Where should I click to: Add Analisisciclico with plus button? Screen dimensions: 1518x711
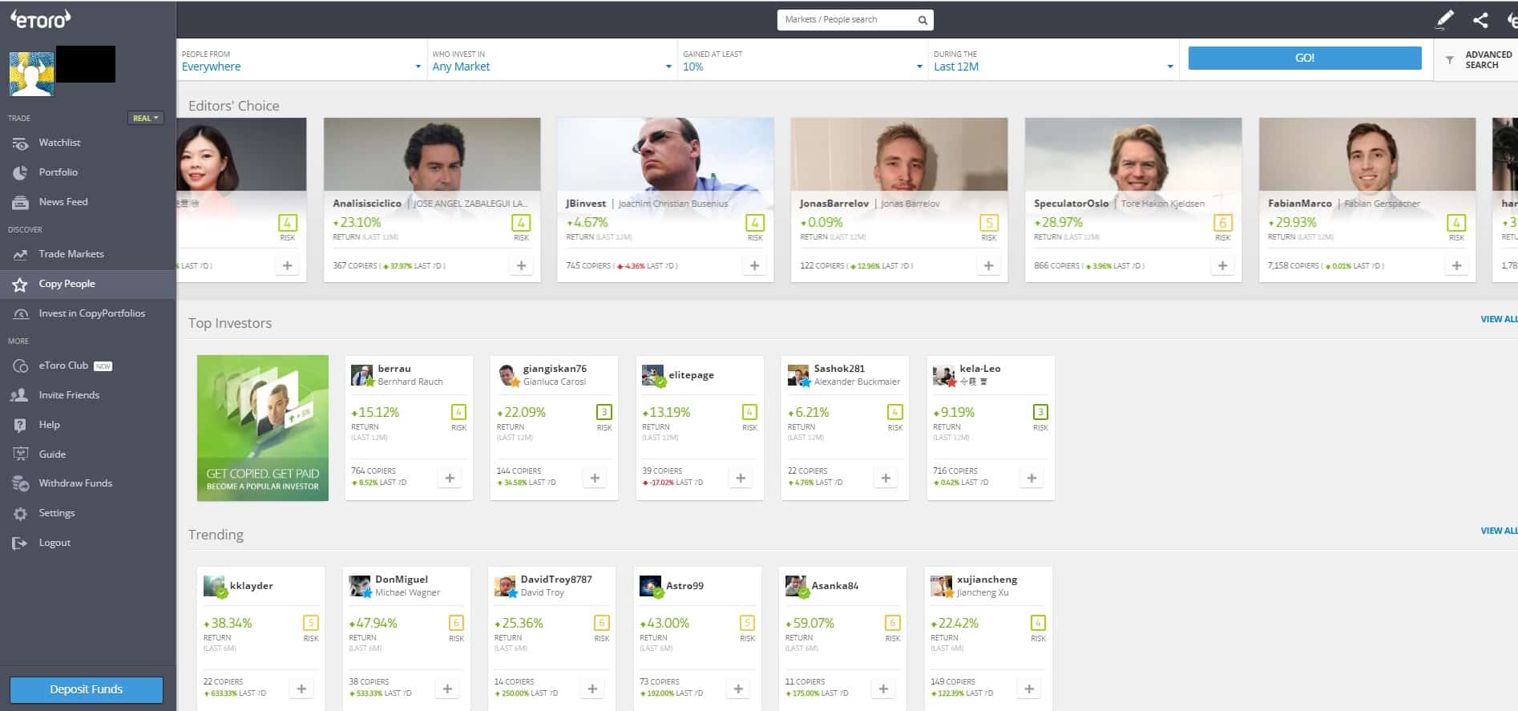tap(521, 265)
